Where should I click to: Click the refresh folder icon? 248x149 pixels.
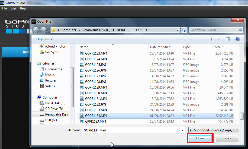pos(184,30)
